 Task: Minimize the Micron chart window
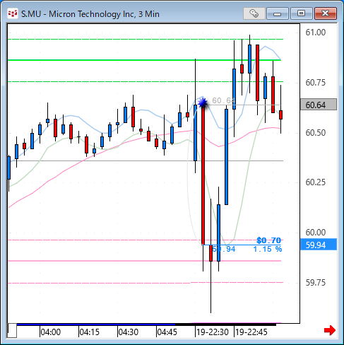coord(278,13)
